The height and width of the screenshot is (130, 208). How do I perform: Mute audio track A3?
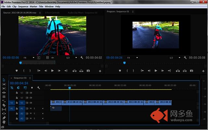click(31, 118)
